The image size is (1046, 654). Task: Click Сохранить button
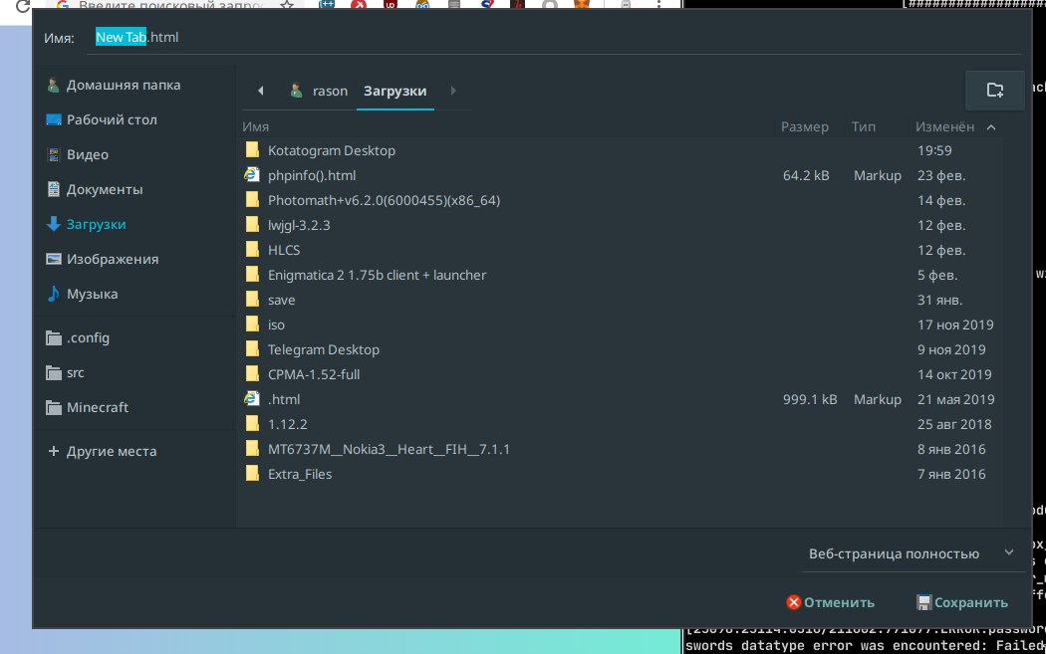click(x=962, y=602)
